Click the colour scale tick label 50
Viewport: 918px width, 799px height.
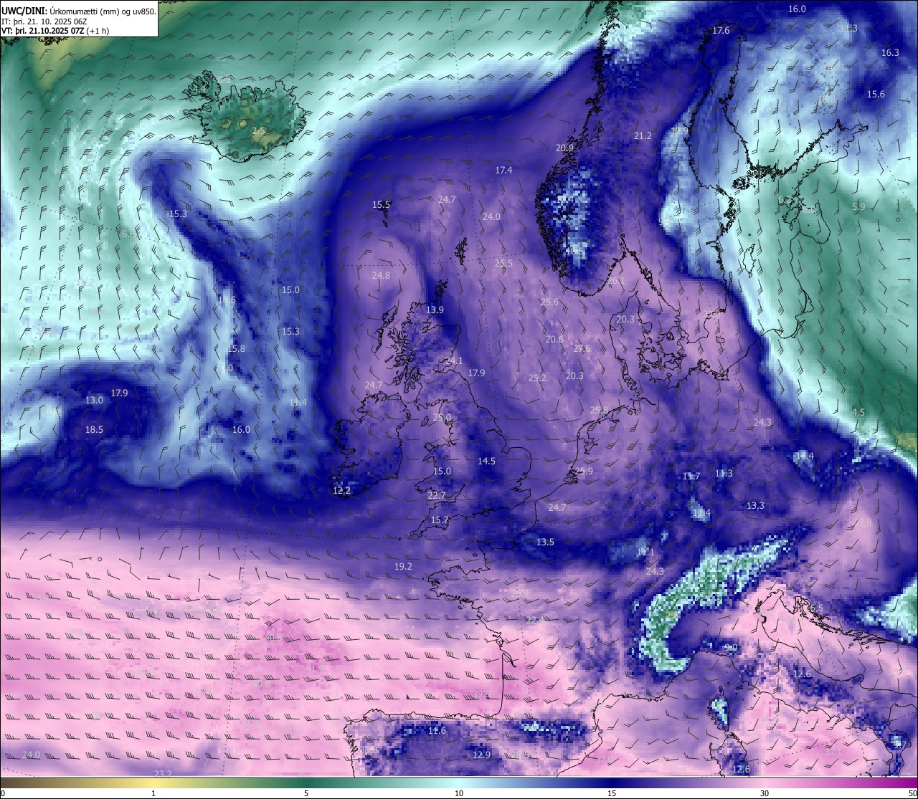(912, 793)
